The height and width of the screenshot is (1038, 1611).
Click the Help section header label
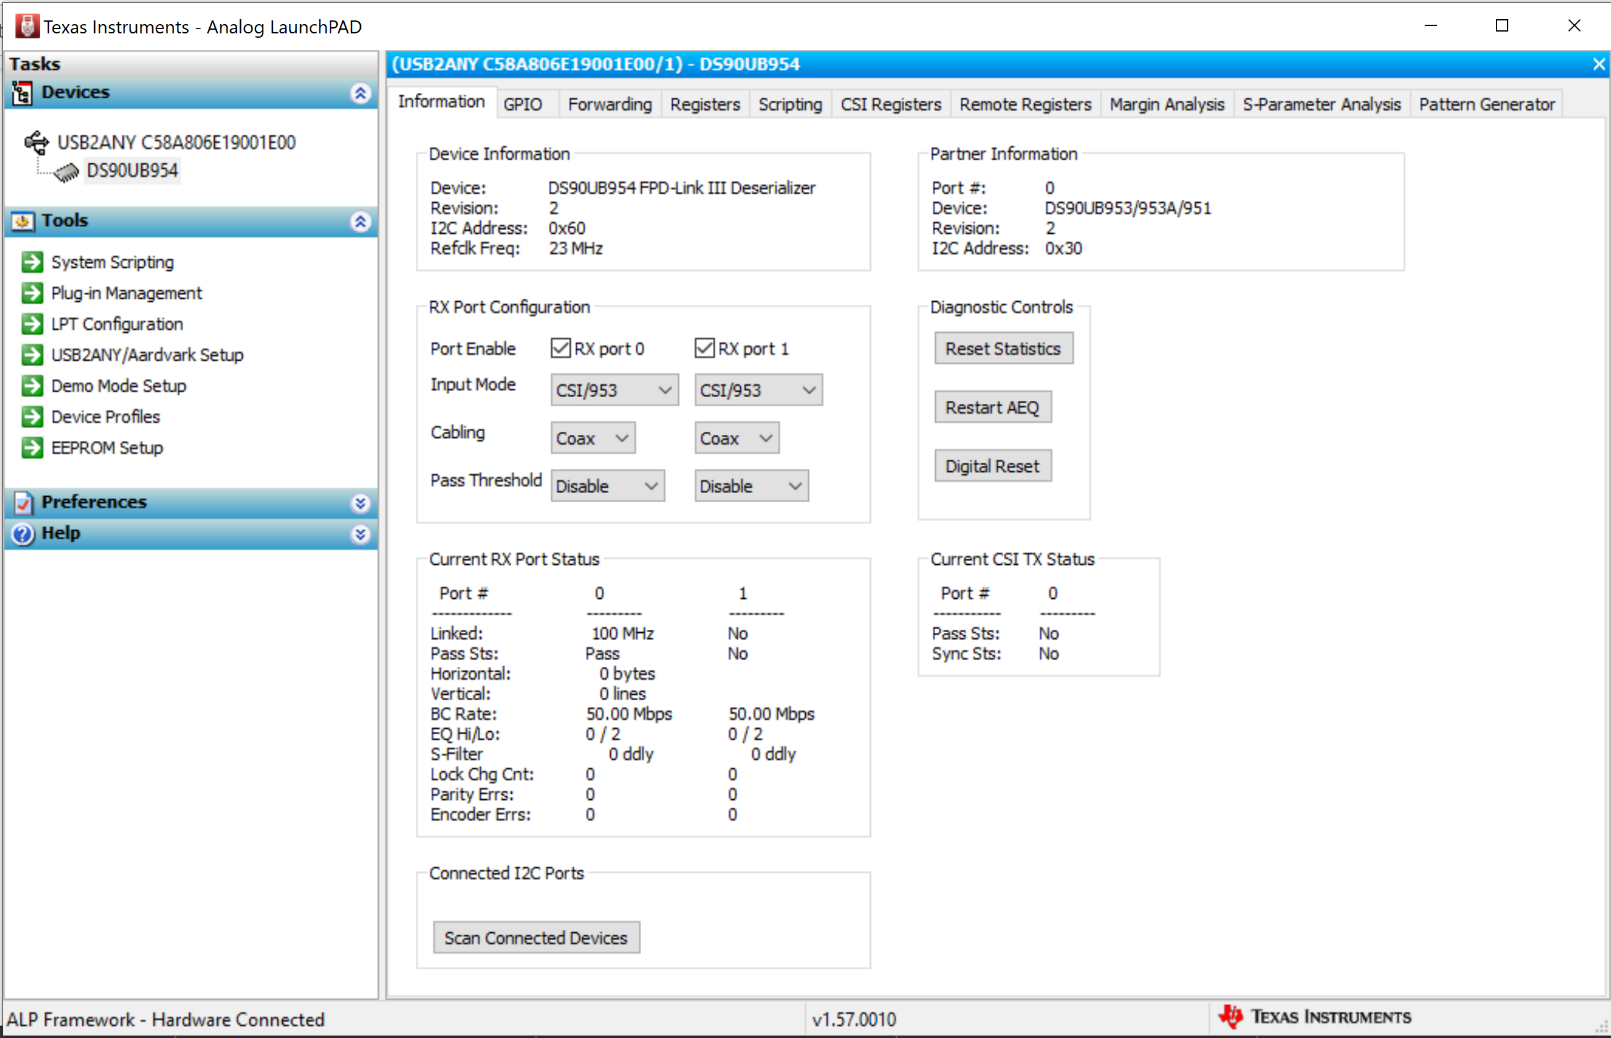61,533
